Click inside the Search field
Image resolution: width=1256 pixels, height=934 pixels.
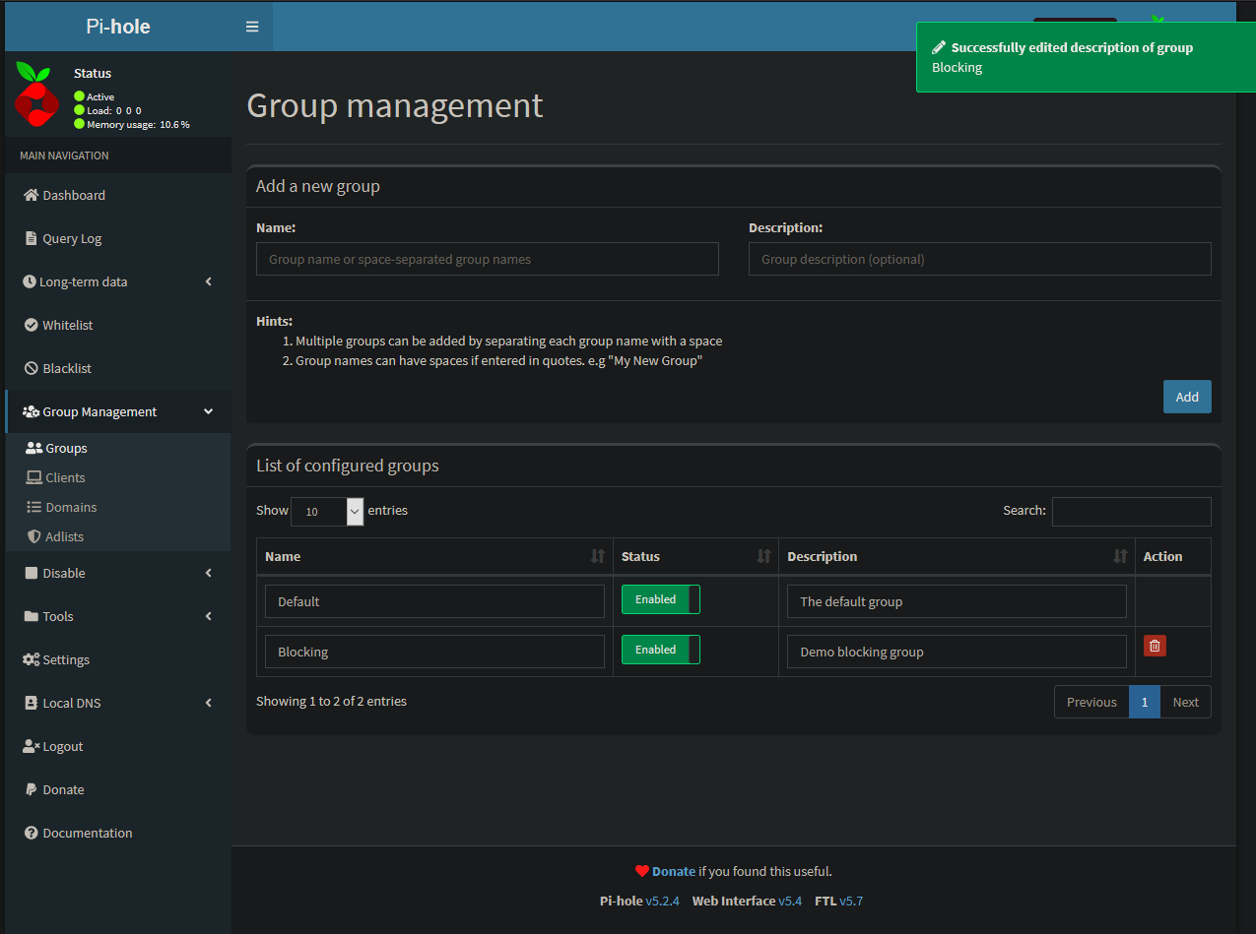1131,511
